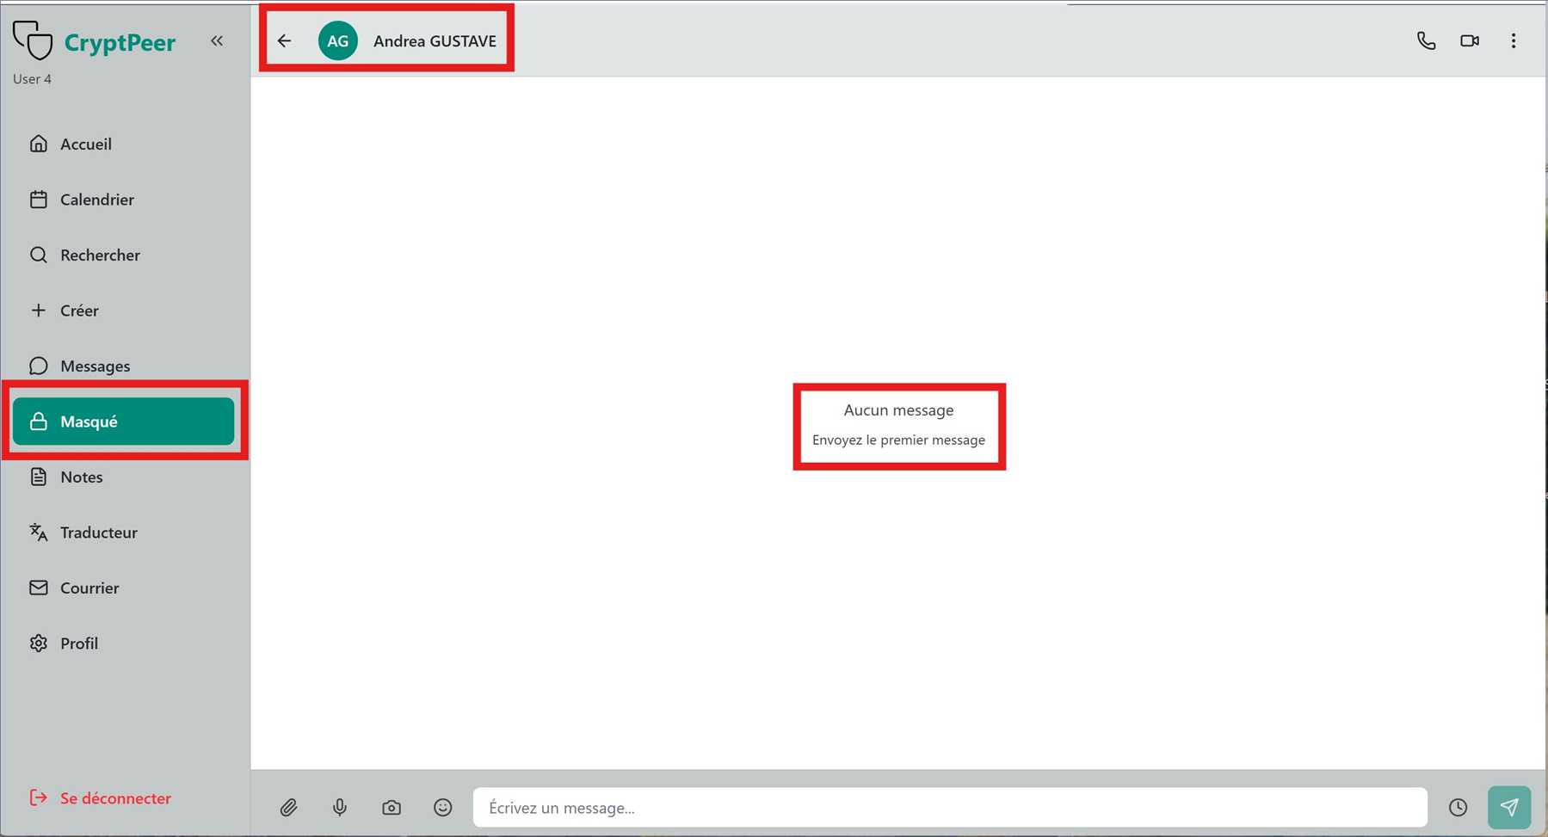The height and width of the screenshot is (837, 1548).
Task: Open Calendrier from the sidebar
Action: (96, 200)
